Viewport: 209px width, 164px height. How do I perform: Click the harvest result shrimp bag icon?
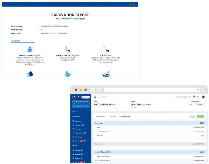(30, 49)
